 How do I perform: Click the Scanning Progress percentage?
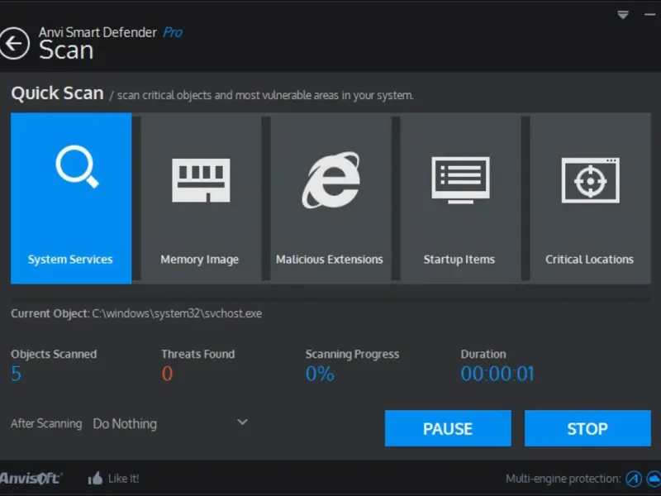[x=320, y=374]
